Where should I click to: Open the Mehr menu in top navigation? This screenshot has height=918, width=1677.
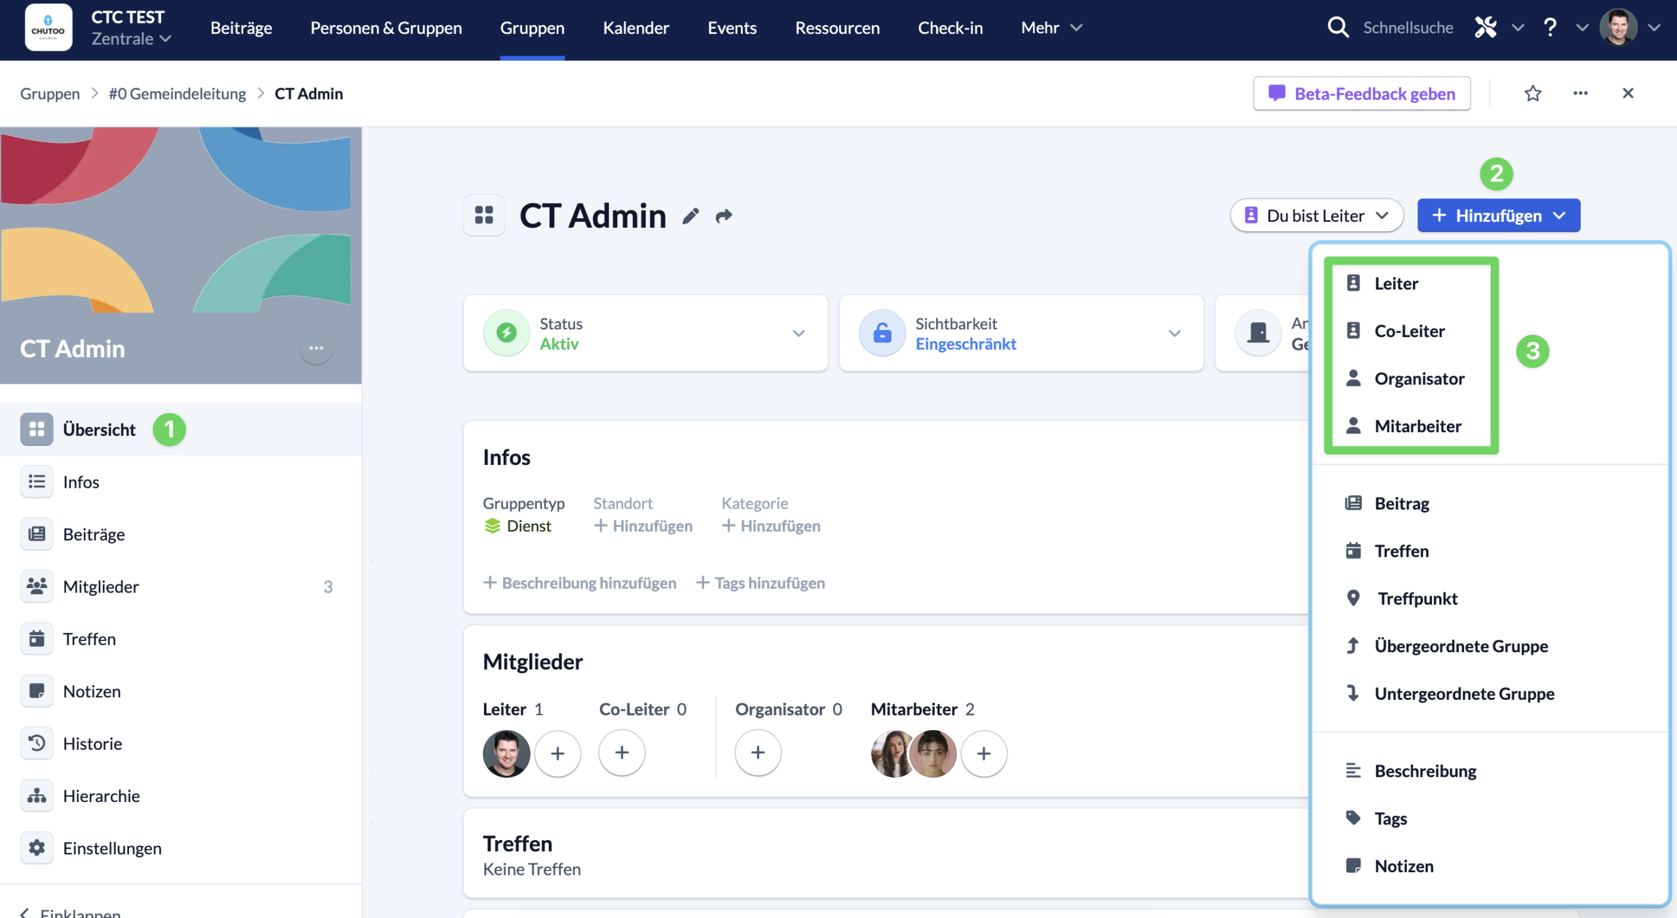[1051, 28]
